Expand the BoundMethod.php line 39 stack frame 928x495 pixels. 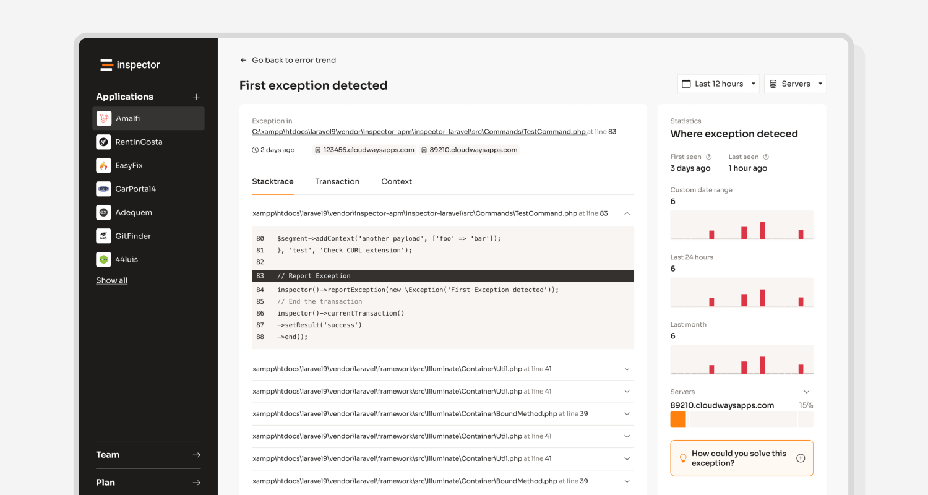[627, 414]
